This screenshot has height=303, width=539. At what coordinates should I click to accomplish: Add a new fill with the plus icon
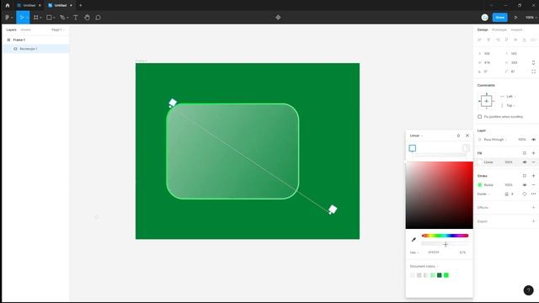point(533,153)
